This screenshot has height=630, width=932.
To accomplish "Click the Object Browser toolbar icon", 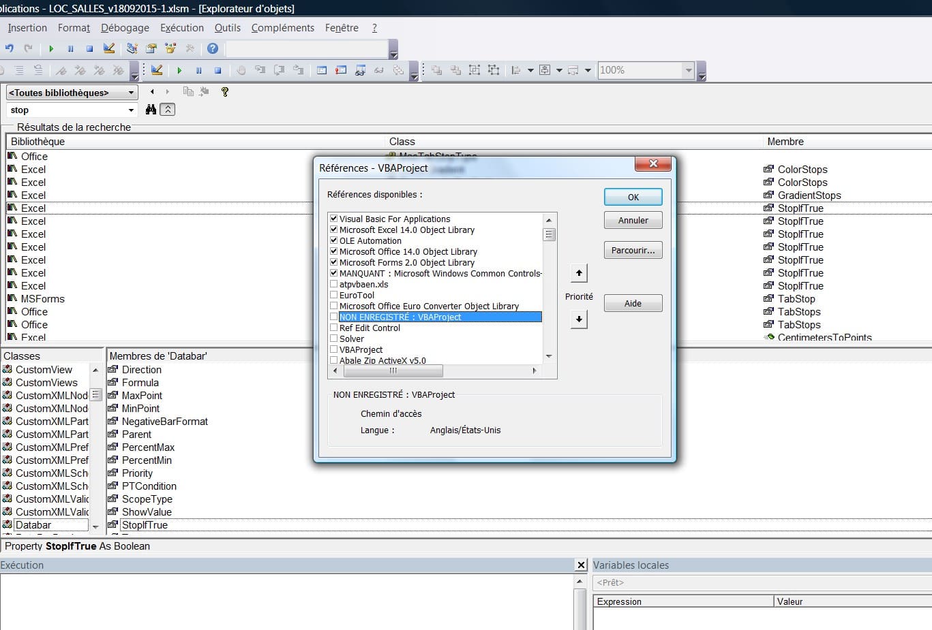I will click(170, 48).
